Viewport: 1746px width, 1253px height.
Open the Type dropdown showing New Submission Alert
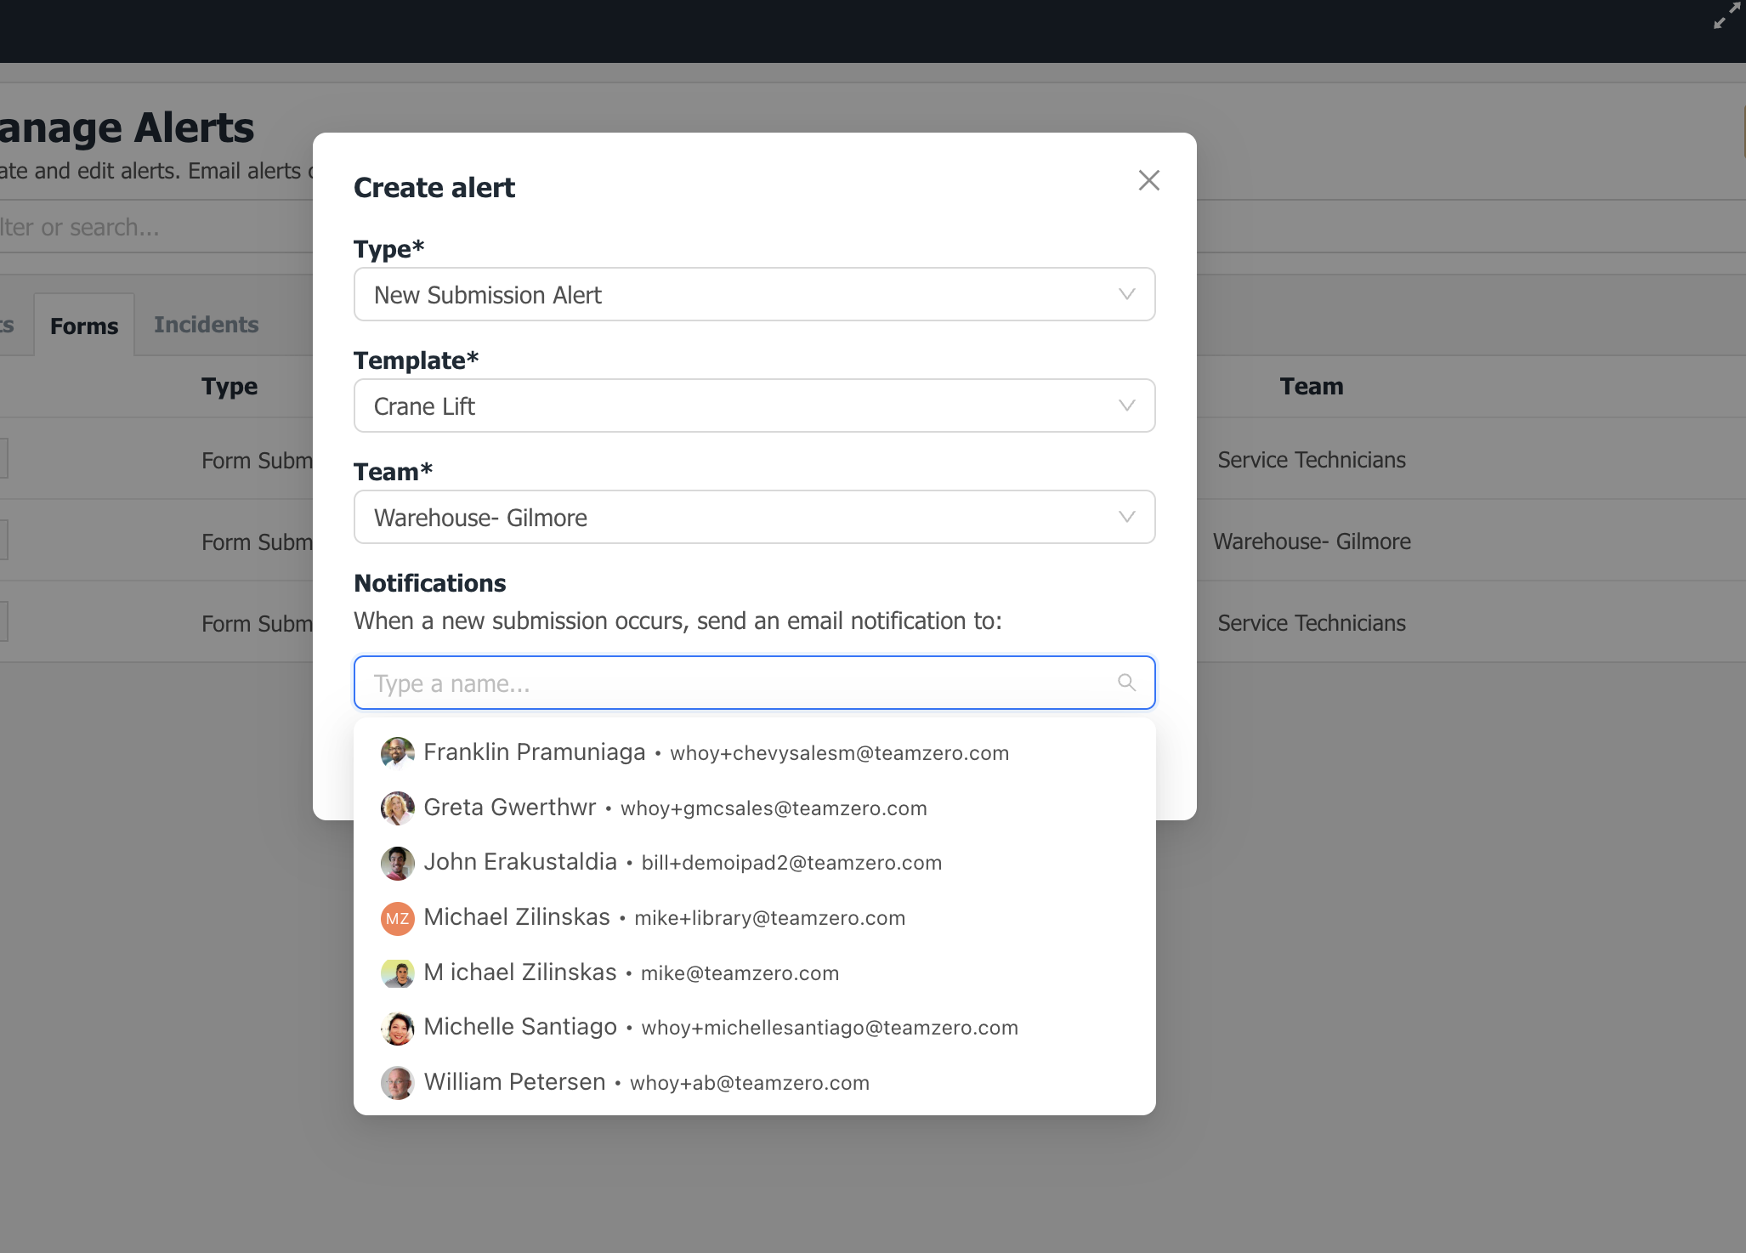tap(754, 295)
